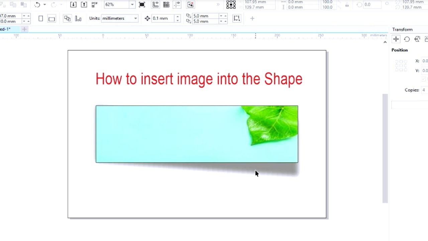This screenshot has height=241, width=428.
Task: Click the add new document tab plus
Action: point(24,29)
